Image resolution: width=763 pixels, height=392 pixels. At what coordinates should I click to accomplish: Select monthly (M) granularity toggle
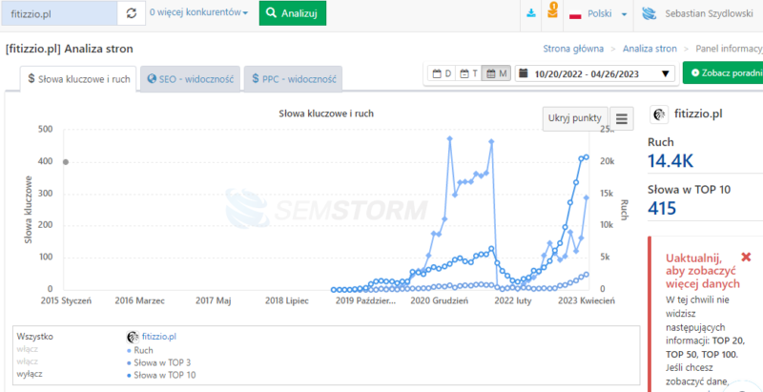496,73
